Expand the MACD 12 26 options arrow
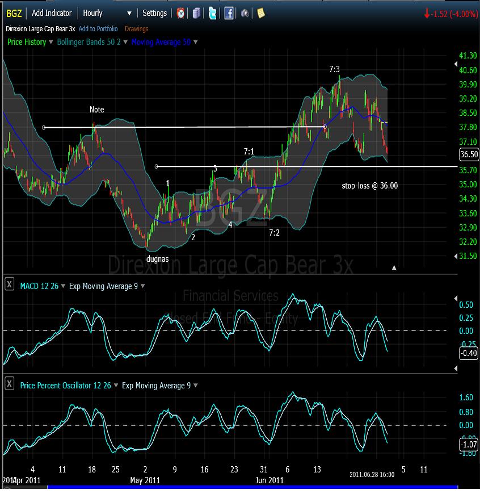Viewport: 480px width, 498px height. 63,286
